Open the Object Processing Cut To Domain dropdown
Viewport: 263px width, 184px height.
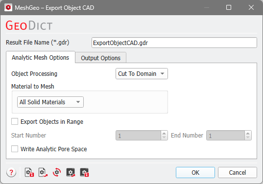(x=142, y=73)
